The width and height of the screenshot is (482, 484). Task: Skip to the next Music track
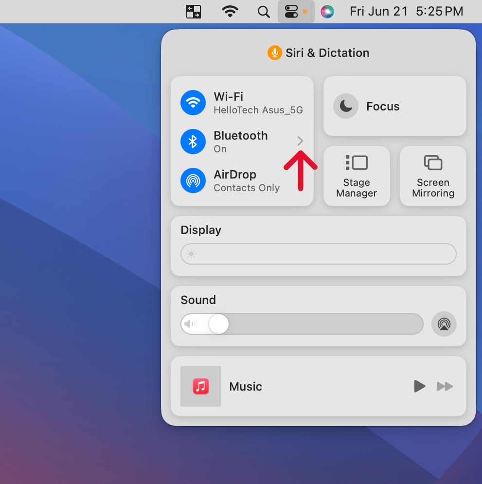[x=444, y=386]
